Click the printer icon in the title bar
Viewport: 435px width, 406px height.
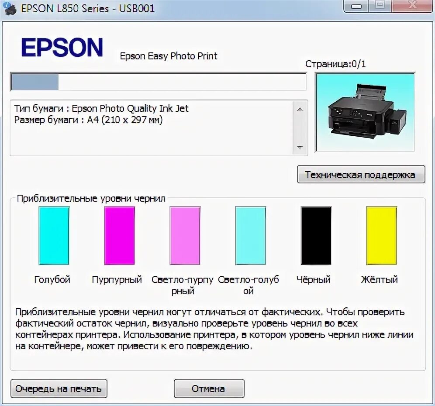[x=10, y=9]
